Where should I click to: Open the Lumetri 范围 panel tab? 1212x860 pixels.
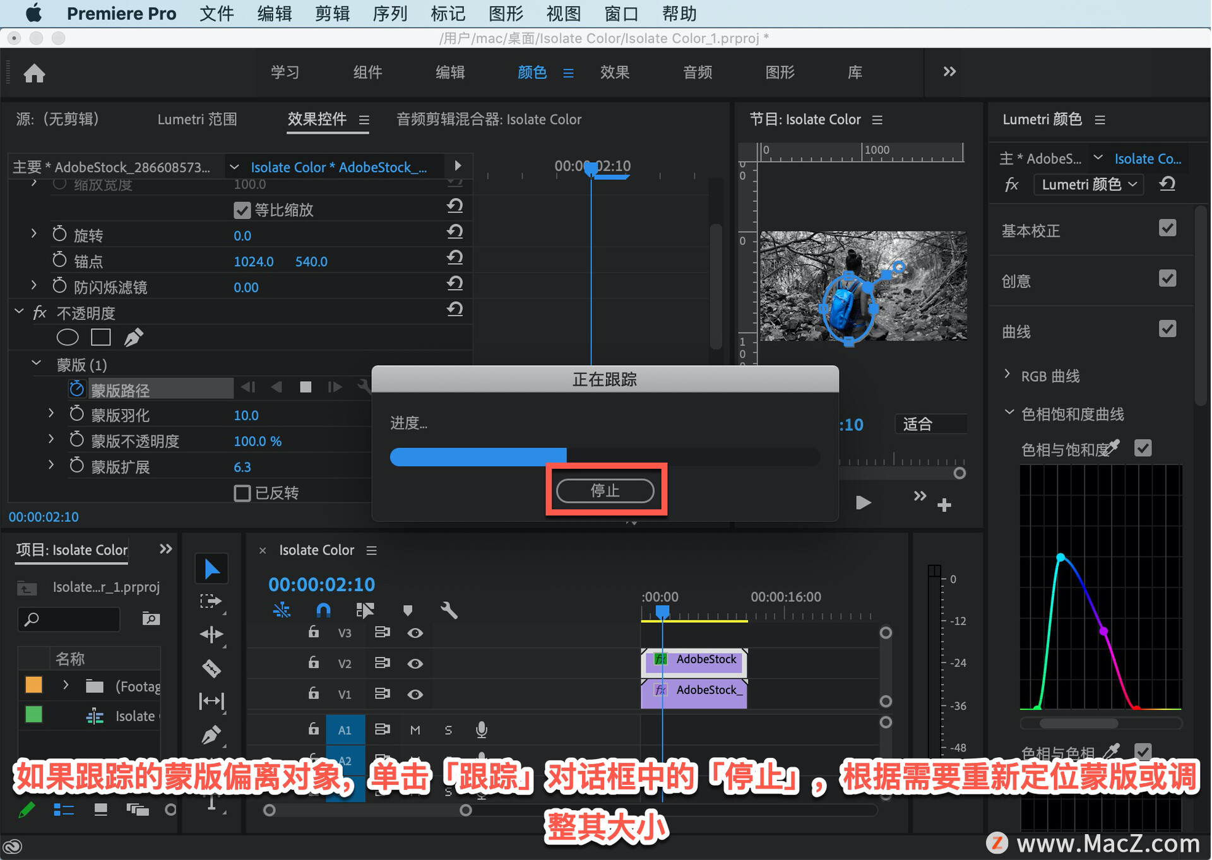click(x=197, y=119)
